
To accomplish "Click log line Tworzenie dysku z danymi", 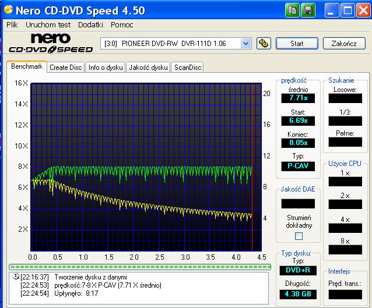I will point(90,277).
